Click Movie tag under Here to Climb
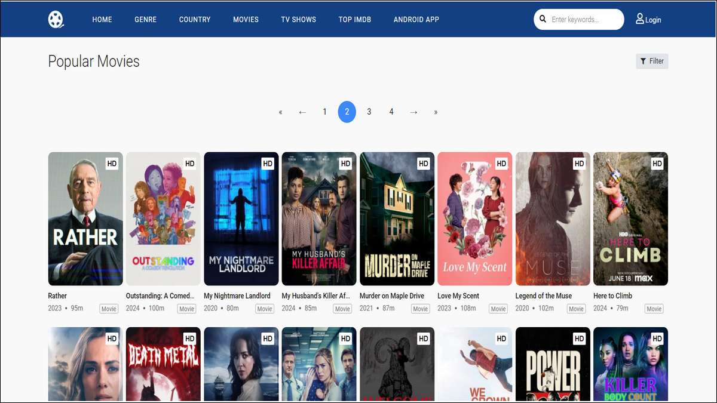 point(654,309)
